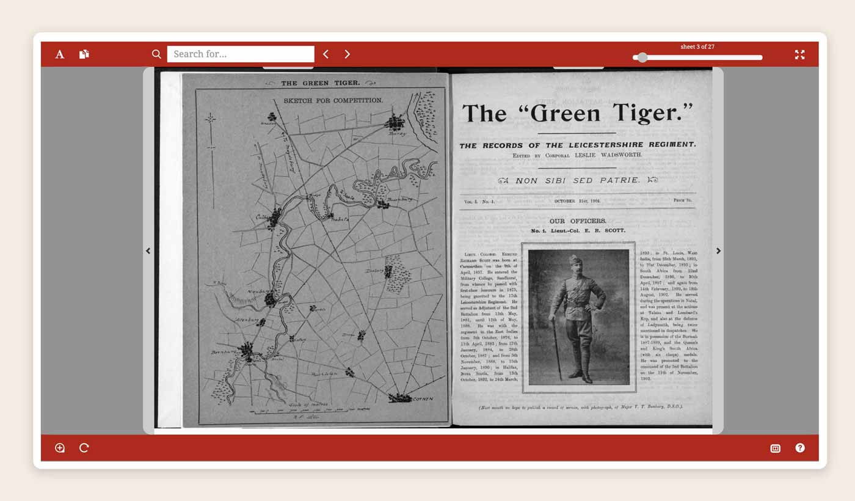The width and height of the screenshot is (855, 501).
Task: Click the overlapping pages document icon
Action: pos(84,54)
